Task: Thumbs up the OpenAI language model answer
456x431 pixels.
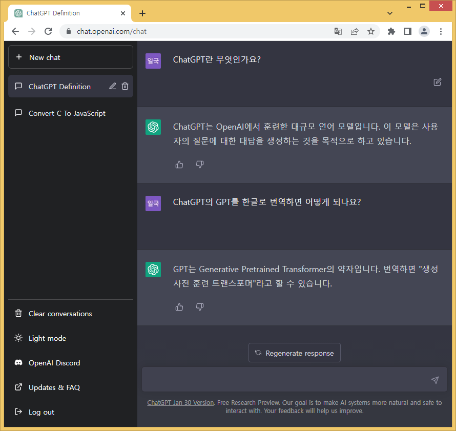Action: tap(179, 165)
